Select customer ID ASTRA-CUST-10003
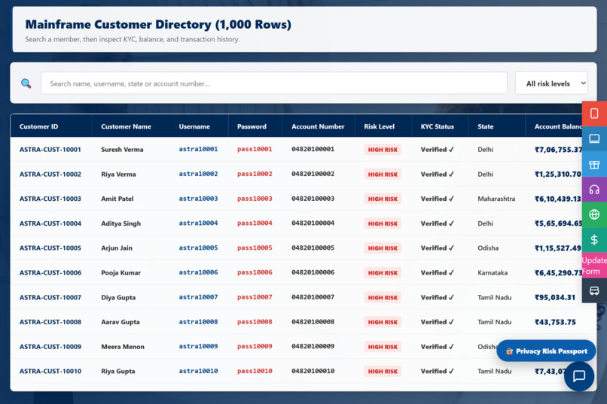This screenshot has height=404, width=607. pos(50,199)
